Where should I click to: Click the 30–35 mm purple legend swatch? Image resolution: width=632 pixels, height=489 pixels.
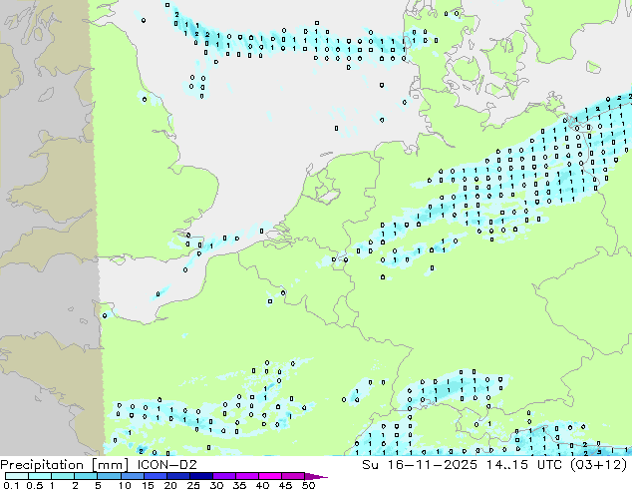tap(224, 476)
